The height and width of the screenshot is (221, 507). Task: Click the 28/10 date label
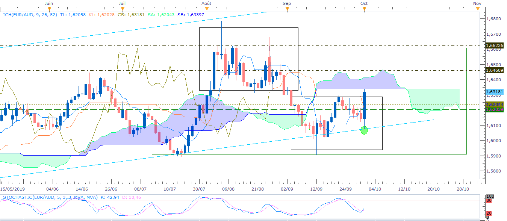click(463, 189)
